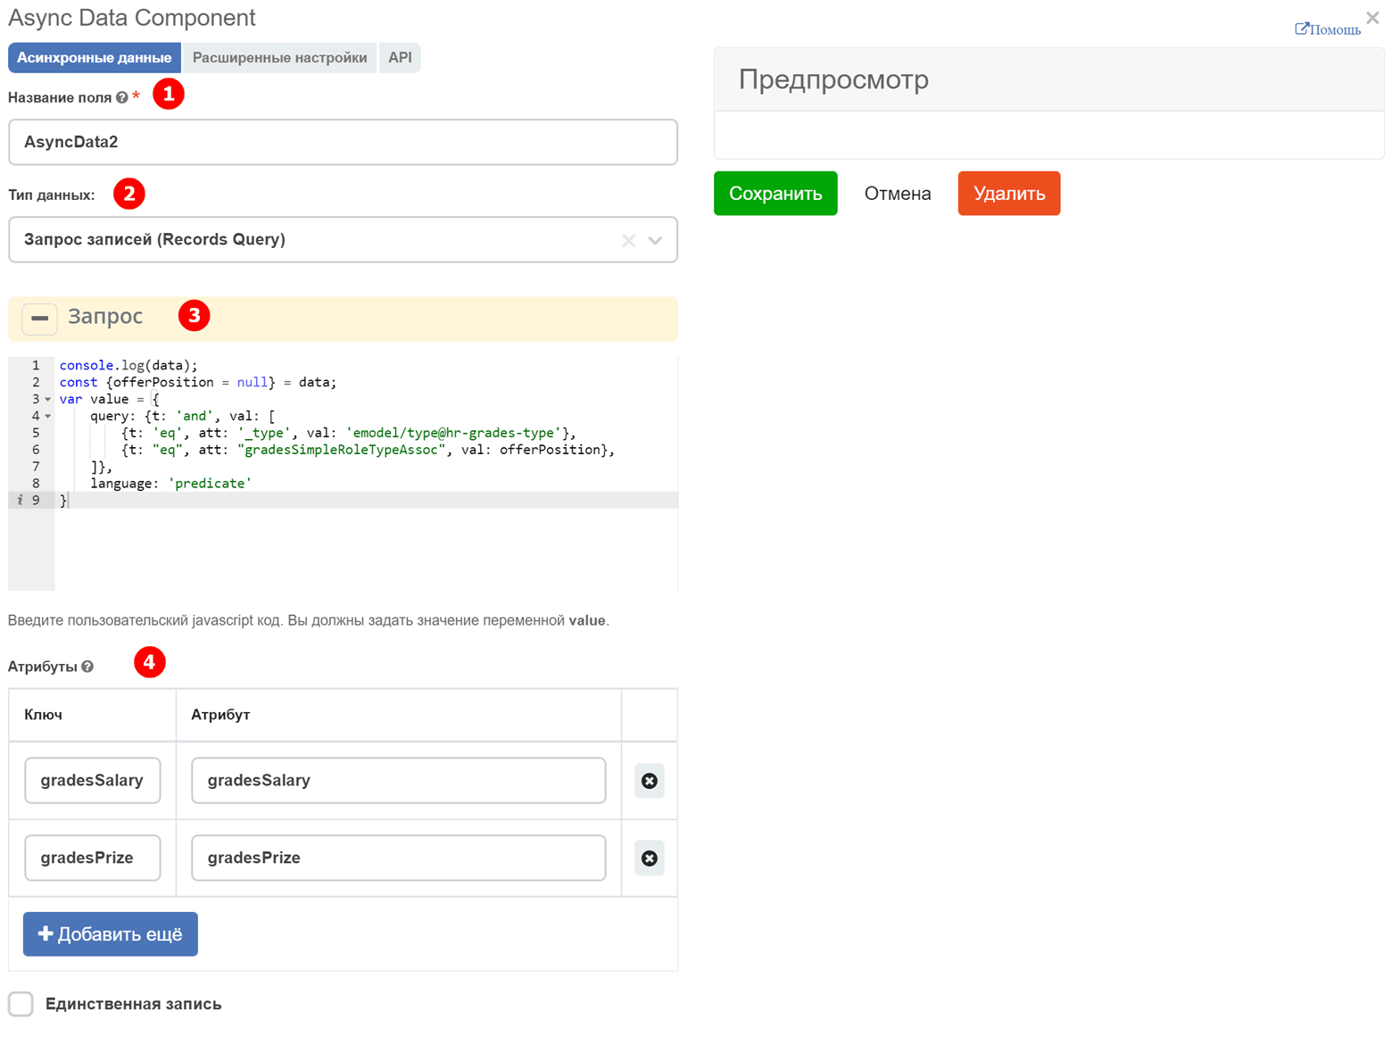The height and width of the screenshot is (1045, 1391).
Task: Click the code line with language: 'predicate'
Action: point(170,484)
